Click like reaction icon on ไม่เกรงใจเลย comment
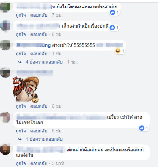Image resolution: width=158 pixels, height=167 pixels. click(142, 128)
